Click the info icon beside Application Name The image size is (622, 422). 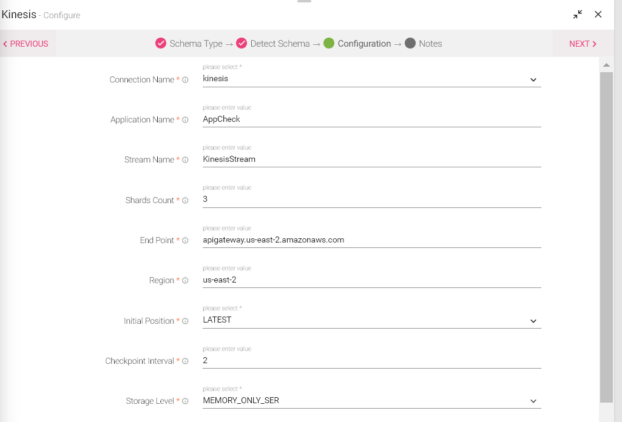pyautogui.click(x=186, y=120)
